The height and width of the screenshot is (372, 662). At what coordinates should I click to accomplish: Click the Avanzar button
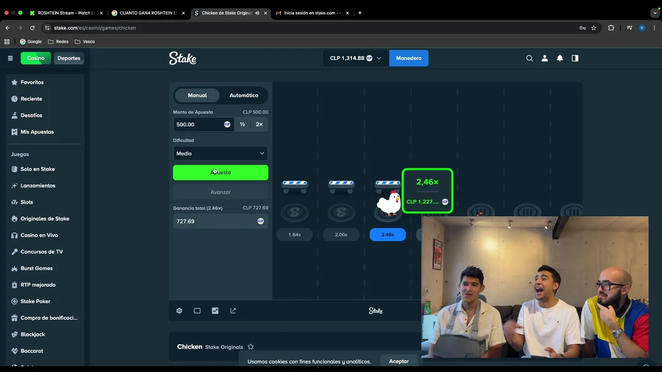220,192
